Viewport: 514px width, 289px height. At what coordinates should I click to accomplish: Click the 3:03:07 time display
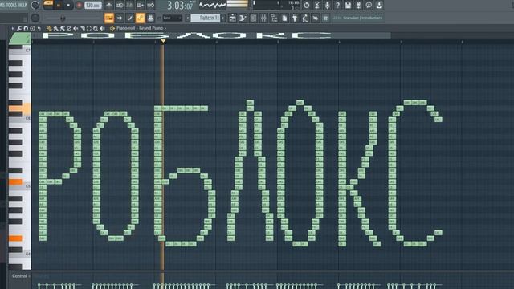(180, 6)
